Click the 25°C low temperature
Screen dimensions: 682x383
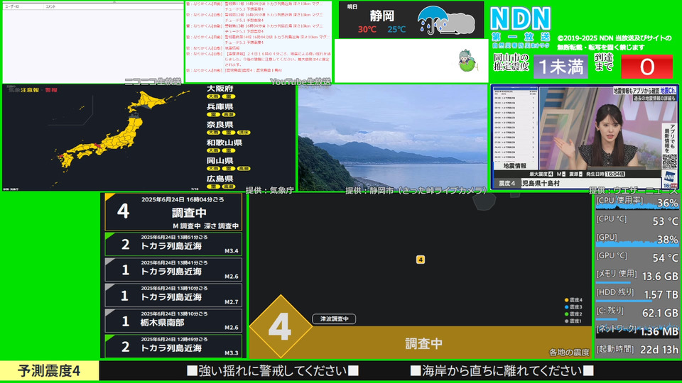tap(396, 30)
